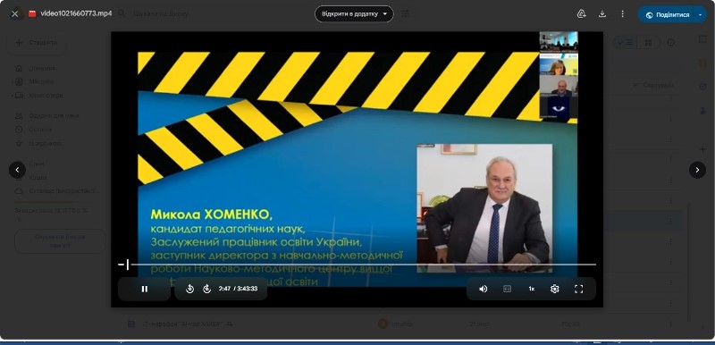Open the 'Відкрити в додатку' dropdown
Image resolution: width=715 pixels, height=345 pixels.
(354, 13)
